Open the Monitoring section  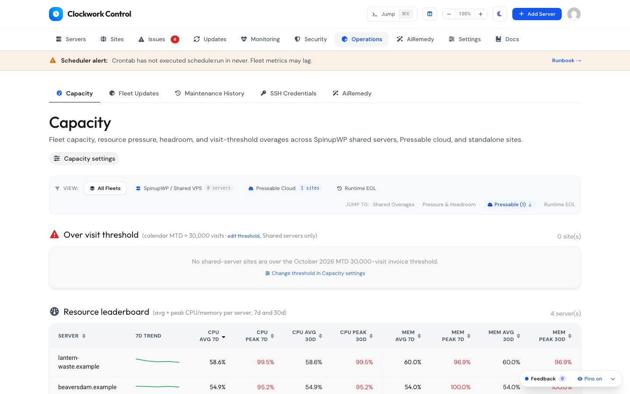tap(260, 39)
